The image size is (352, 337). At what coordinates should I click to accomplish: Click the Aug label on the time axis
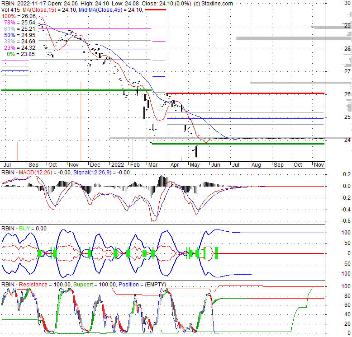pyautogui.click(x=256, y=165)
